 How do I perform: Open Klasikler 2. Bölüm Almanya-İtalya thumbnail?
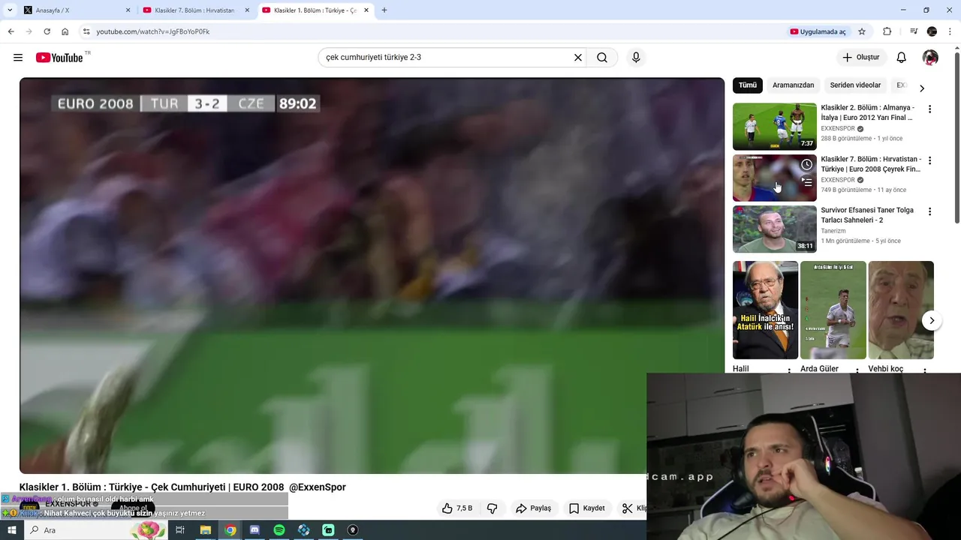click(774, 127)
